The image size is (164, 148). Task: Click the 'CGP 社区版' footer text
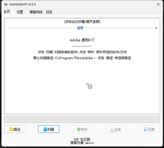click(82, 139)
